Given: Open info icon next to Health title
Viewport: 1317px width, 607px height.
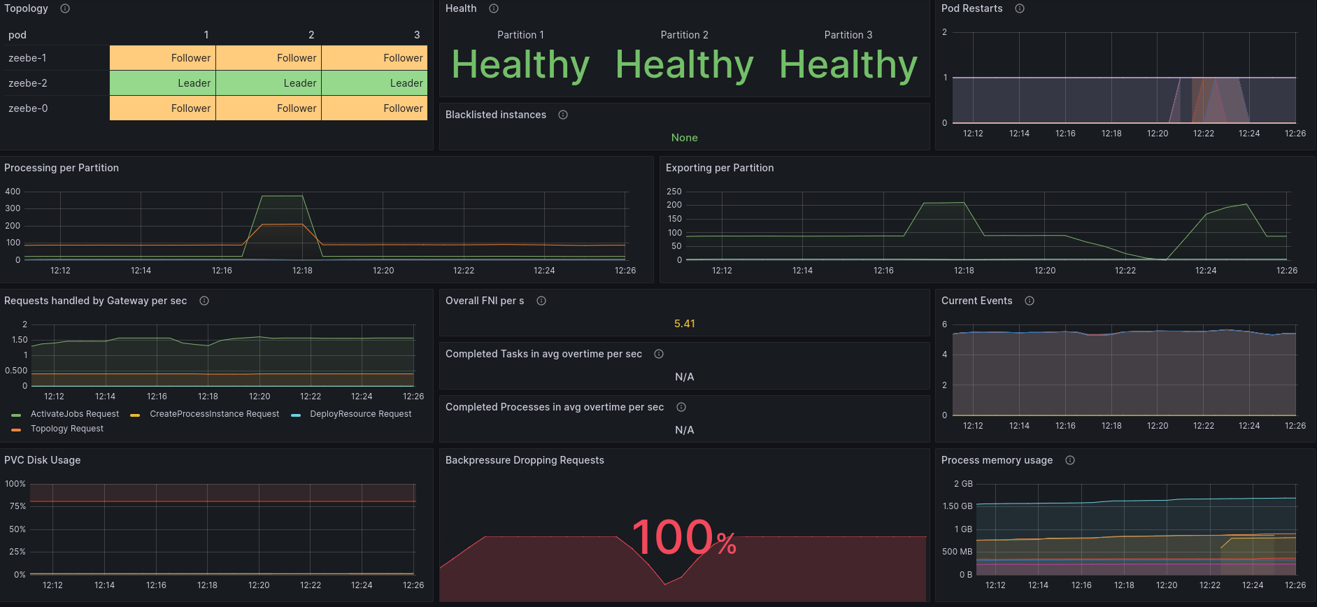Looking at the screenshot, I should point(494,8).
